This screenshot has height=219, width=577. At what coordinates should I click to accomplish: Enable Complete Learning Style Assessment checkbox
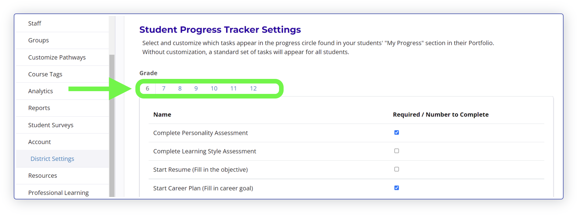[x=396, y=151]
